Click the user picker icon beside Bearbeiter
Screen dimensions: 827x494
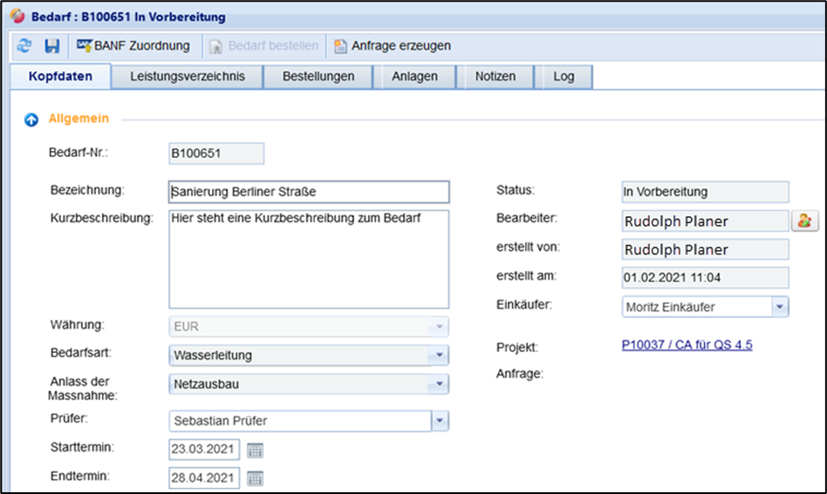(x=803, y=220)
